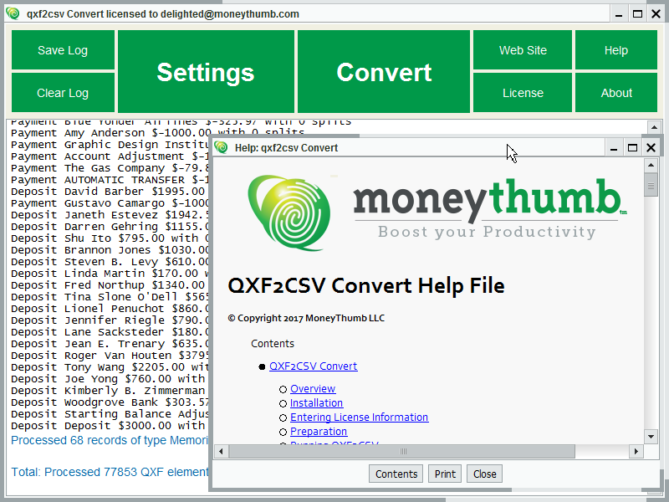The width and height of the screenshot is (669, 502).
Task: Click the 'Payment The Gas Company' log line
Action: click(x=110, y=168)
